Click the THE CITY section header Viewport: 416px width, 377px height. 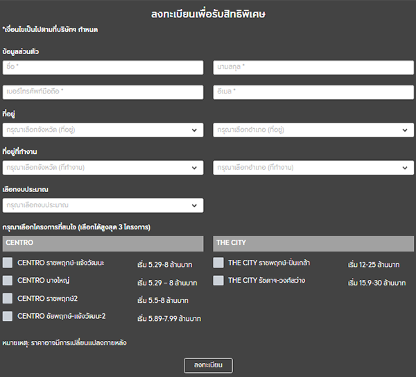coord(313,243)
